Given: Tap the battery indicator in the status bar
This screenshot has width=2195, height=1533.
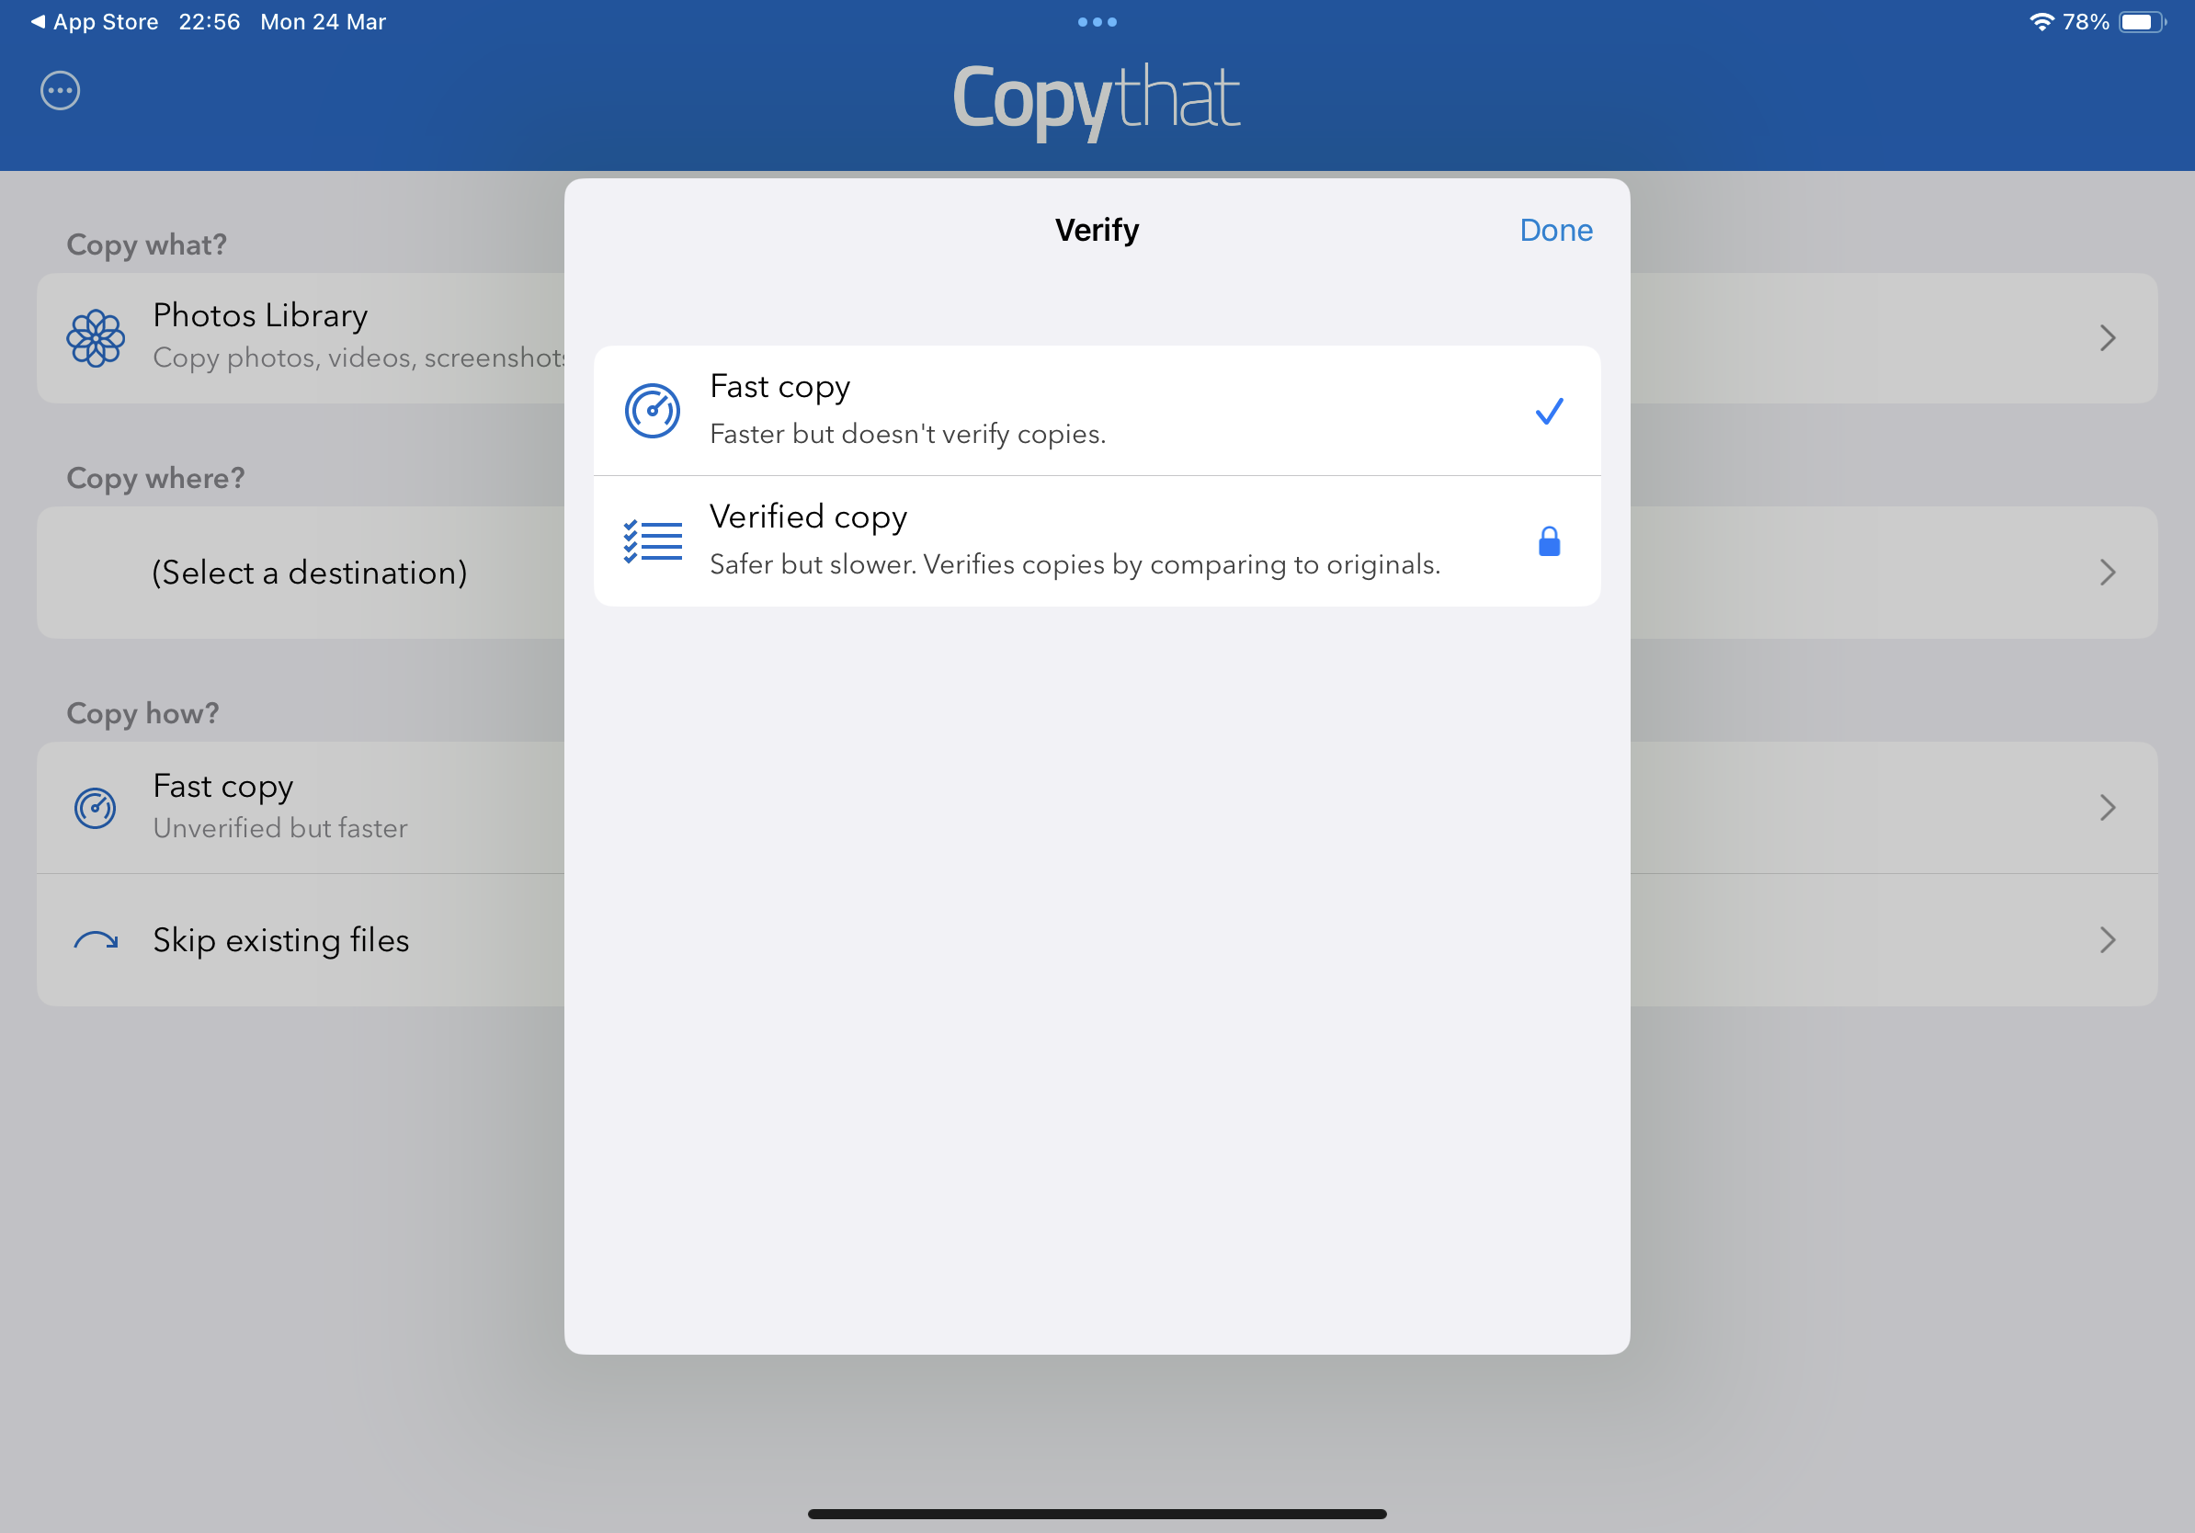Looking at the screenshot, I should tap(2142, 22).
